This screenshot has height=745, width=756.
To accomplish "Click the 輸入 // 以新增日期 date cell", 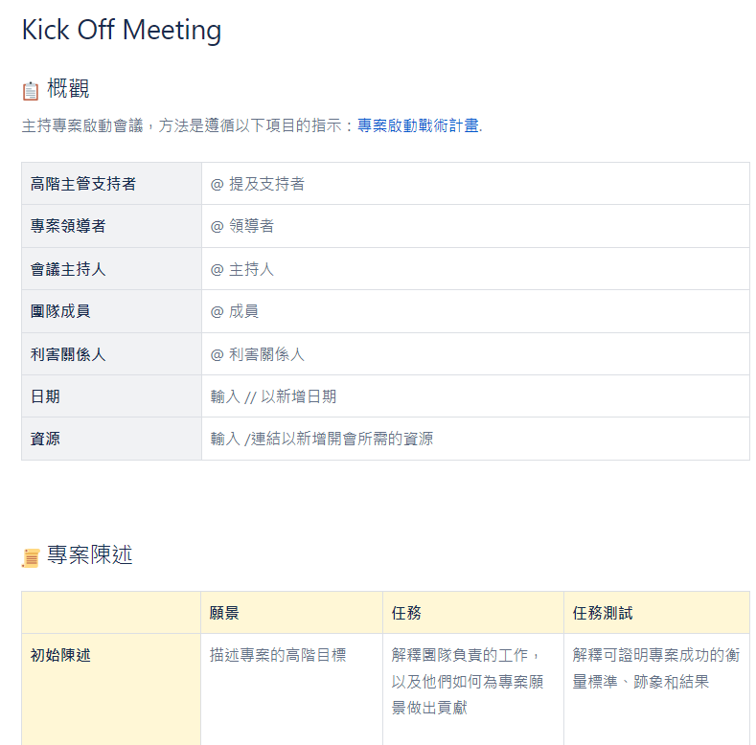I will tap(273, 396).
